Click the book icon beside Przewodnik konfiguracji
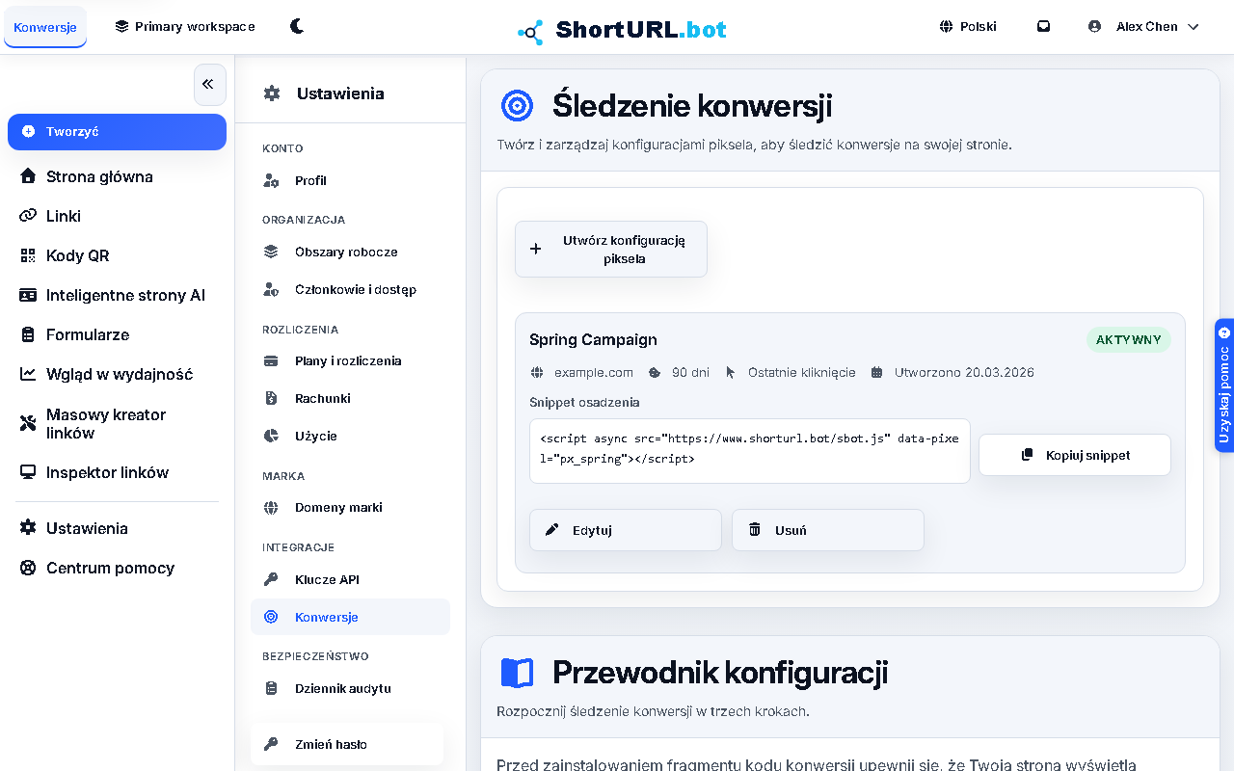The width and height of the screenshot is (1234, 771). (518, 673)
